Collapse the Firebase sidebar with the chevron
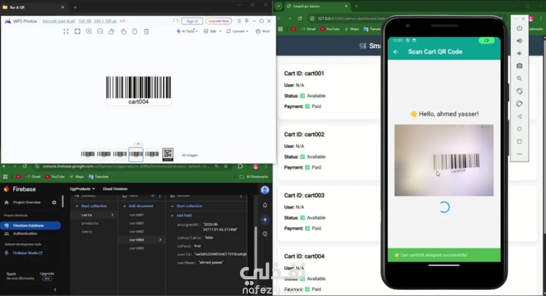The image size is (546, 296). pos(55,290)
